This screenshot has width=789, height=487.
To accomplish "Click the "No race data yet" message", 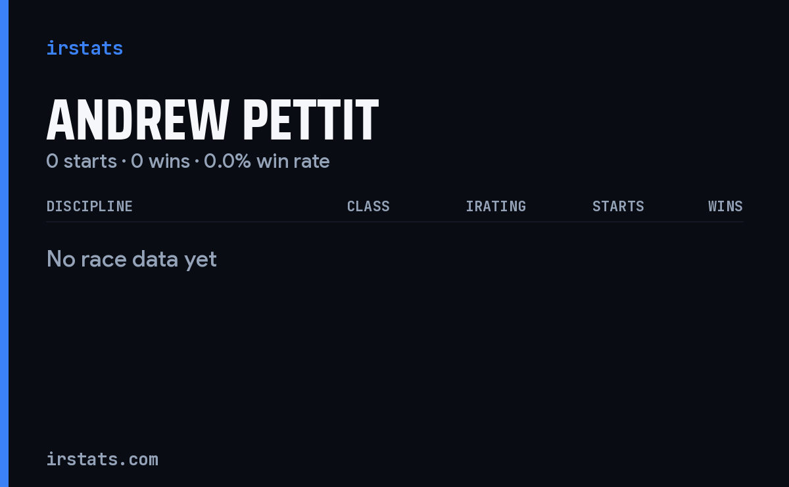I will tap(131, 259).
